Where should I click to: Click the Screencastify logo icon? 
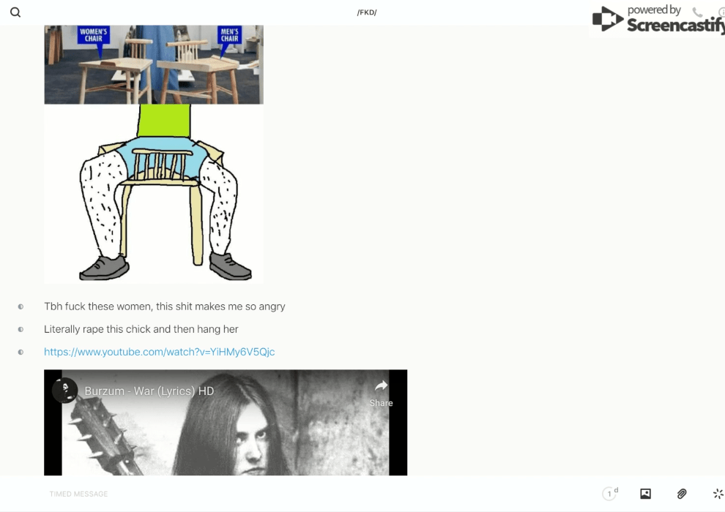[x=608, y=20]
